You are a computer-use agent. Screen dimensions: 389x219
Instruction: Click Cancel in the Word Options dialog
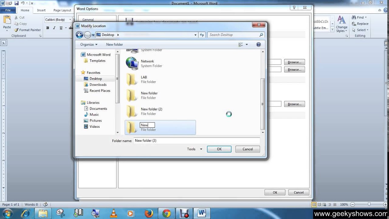(x=299, y=192)
